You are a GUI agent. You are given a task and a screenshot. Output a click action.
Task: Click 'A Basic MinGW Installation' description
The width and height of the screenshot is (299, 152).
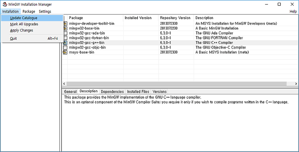pyautogui.click(x=217, y=28)
